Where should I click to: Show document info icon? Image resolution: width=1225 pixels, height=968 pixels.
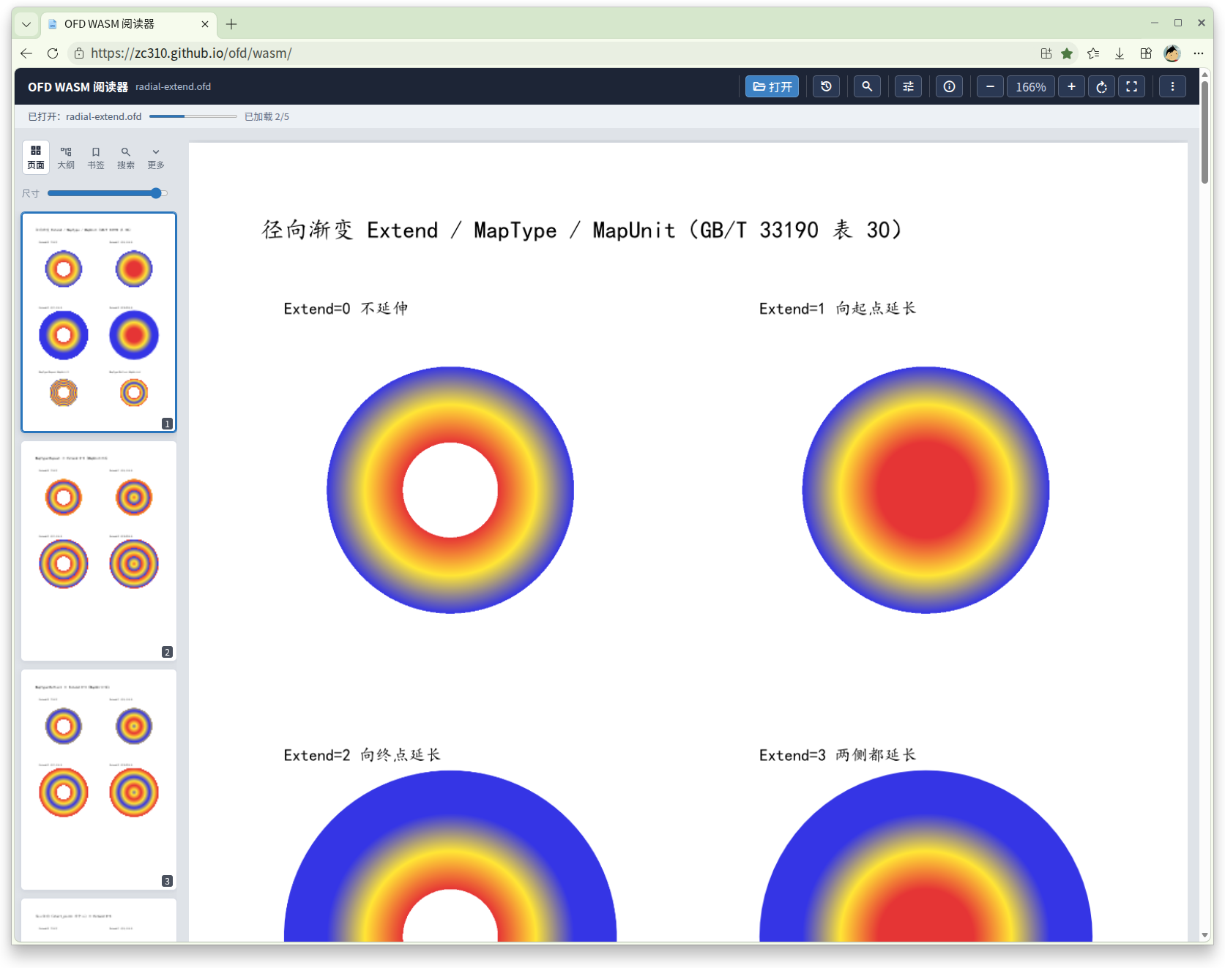click(x=949, y=86)
